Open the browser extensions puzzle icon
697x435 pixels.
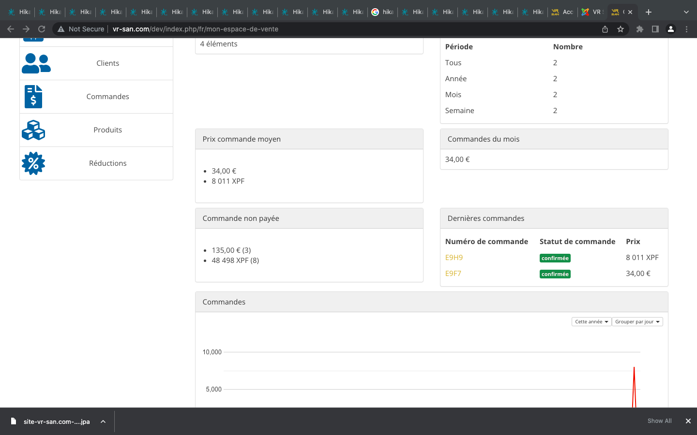click(640, 29)
